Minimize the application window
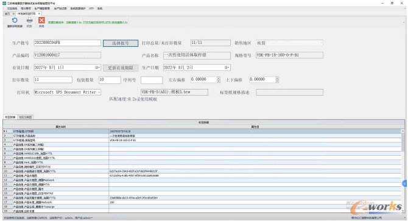The height and width of the screenshot is (221, 408). click(382, 3)
